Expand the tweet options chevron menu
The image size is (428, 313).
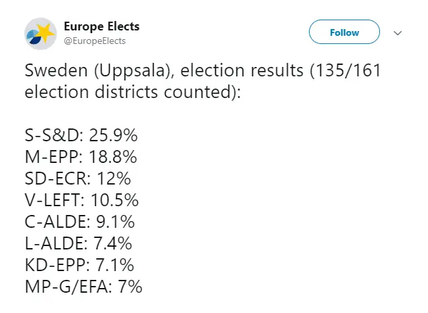tap(398, 32)
